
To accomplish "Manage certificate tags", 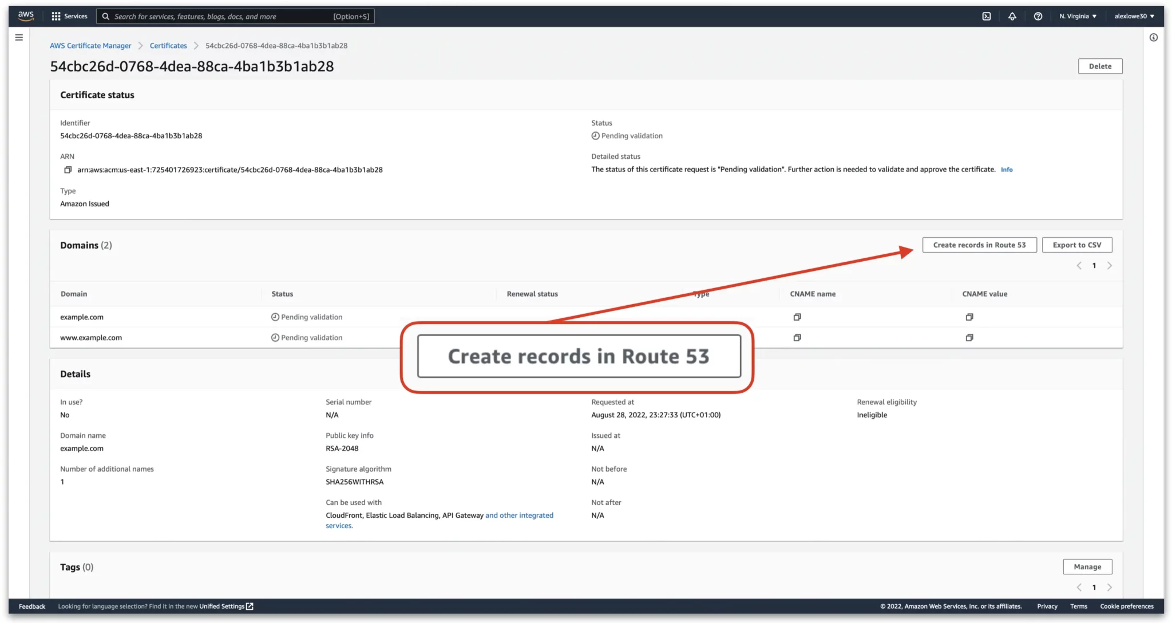I will point(1087,567).
